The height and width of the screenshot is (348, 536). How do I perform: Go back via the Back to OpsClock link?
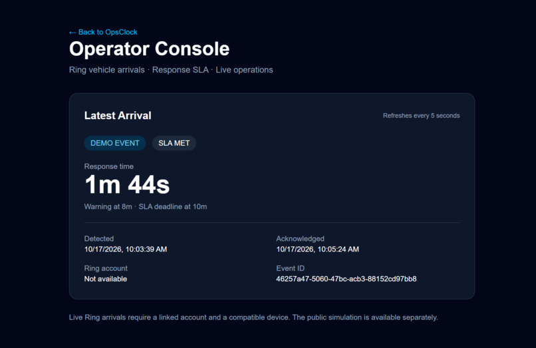pos(103,32)
